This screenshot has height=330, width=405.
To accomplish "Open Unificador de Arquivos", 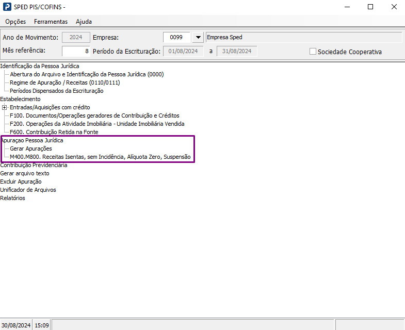I will (x=28, y=190).
